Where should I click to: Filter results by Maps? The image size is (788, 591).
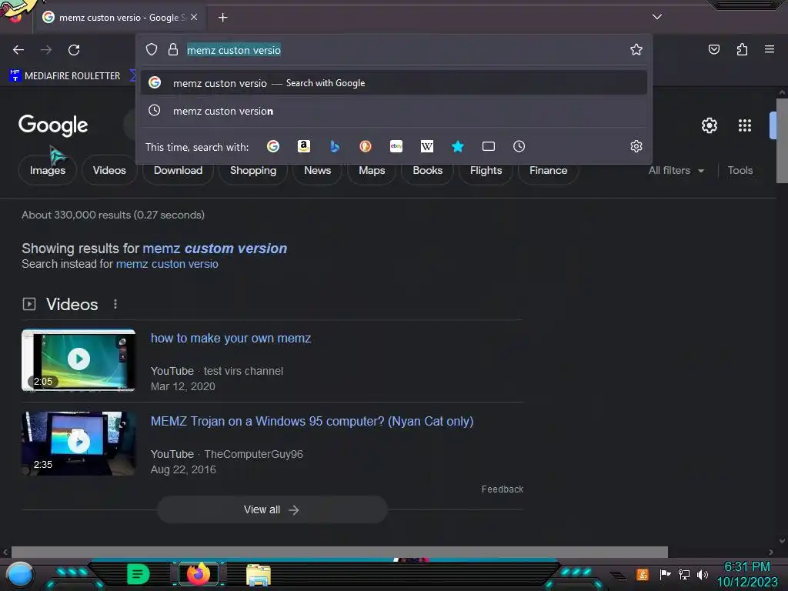(372, 170)
